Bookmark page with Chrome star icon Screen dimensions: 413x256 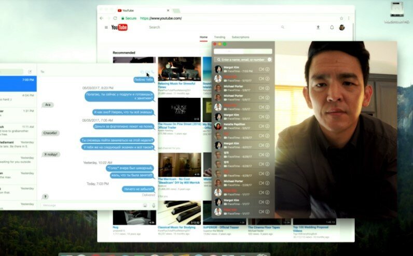pyautogui.click(x=341, y=18)
